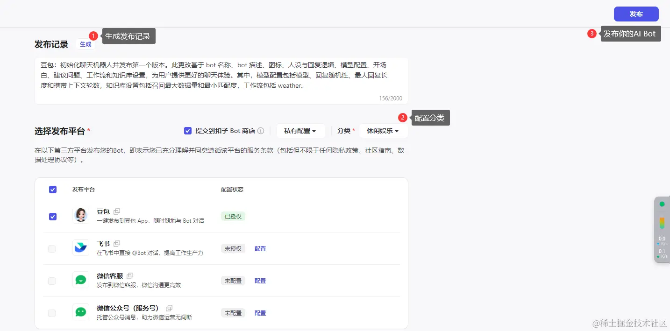The width and height of the screenshot is (670, 331).
Task: Click the 微信公众号（服务号） platform name
Action: (x=129, y=308)
